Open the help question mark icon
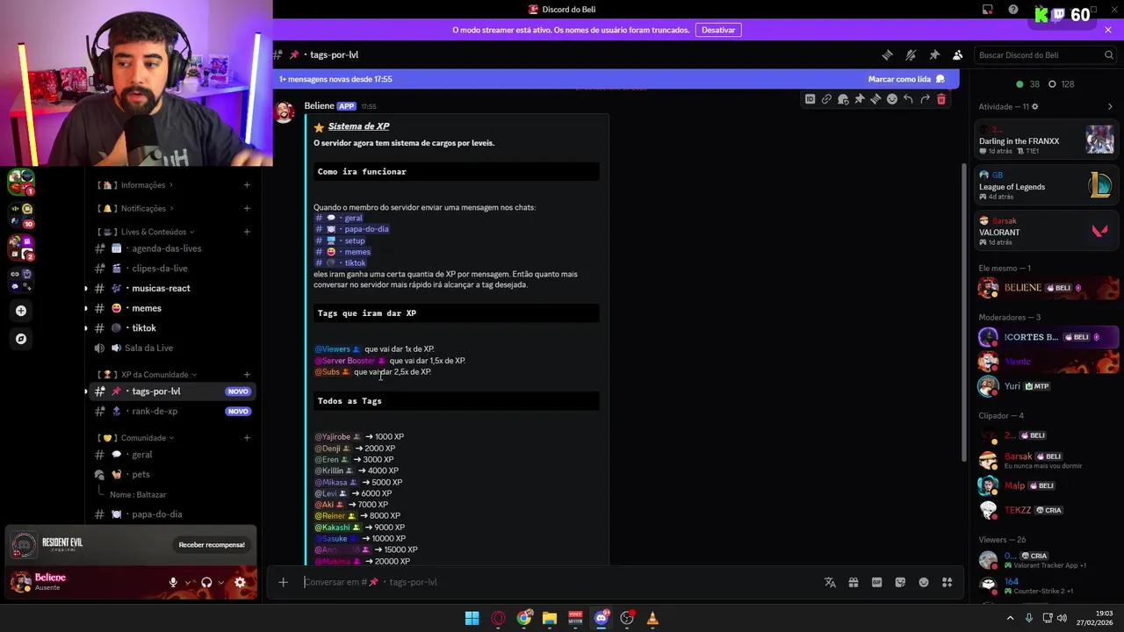The width and height of the screenshot is (1124, 632). [x=1013, y=10]
